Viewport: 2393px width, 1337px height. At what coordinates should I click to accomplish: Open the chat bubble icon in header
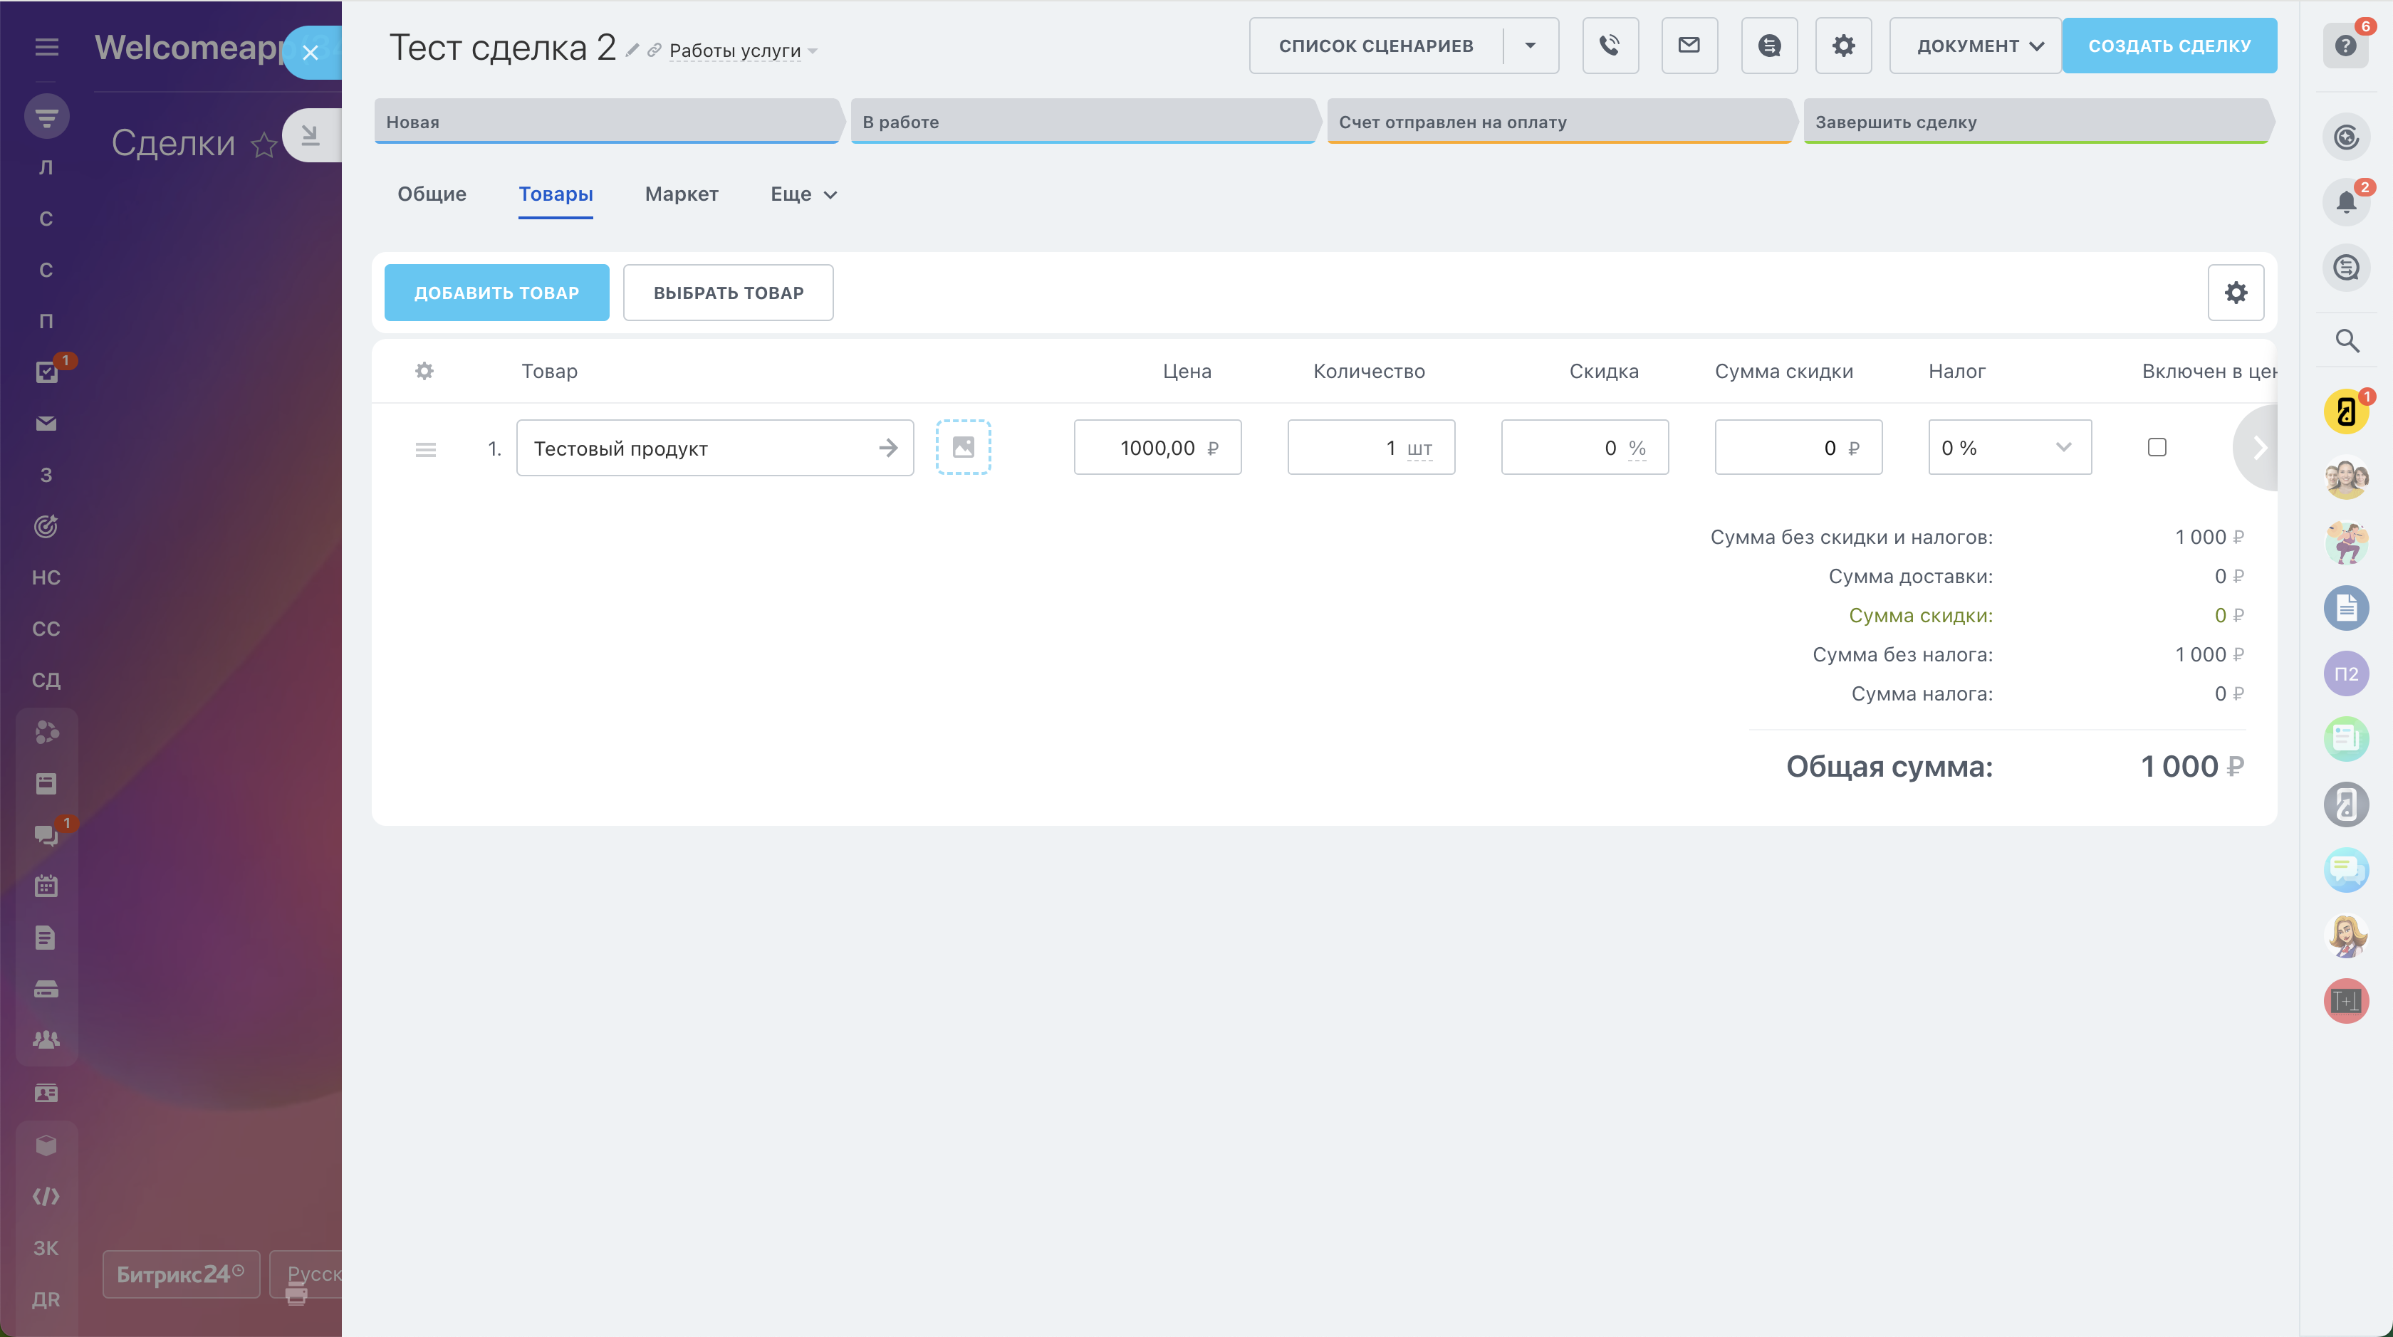(x=1768, y=46)
